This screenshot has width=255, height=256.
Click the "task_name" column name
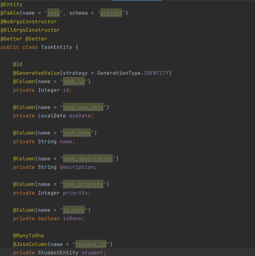(x=77, y=133)
